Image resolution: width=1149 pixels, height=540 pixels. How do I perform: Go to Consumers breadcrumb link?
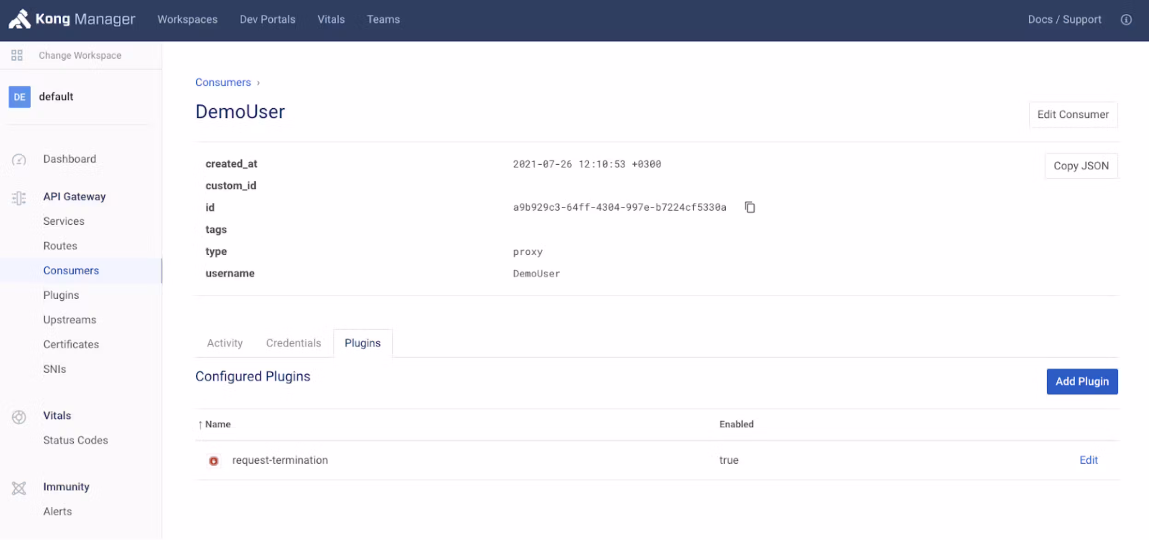pyautogui.click(x=223, y=82)
